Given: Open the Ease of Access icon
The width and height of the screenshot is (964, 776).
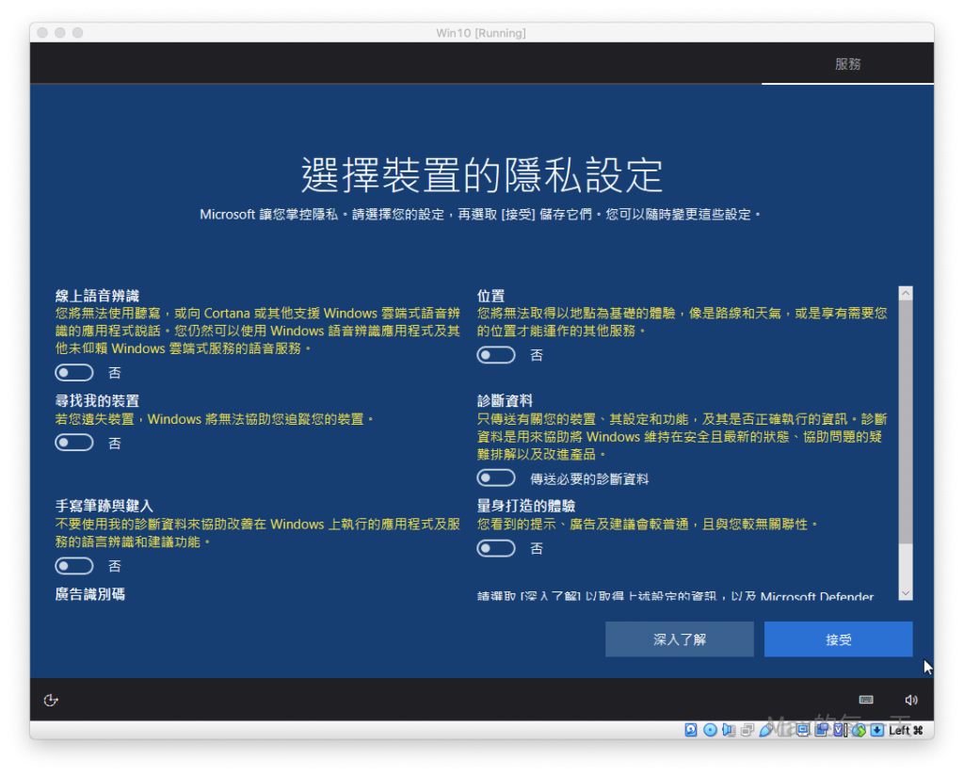Looking at the screenshot, I should point(52,700).
